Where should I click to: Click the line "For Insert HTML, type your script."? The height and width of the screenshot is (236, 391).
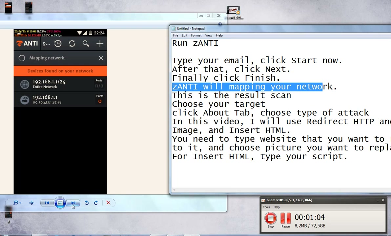(x=260, y=156)
